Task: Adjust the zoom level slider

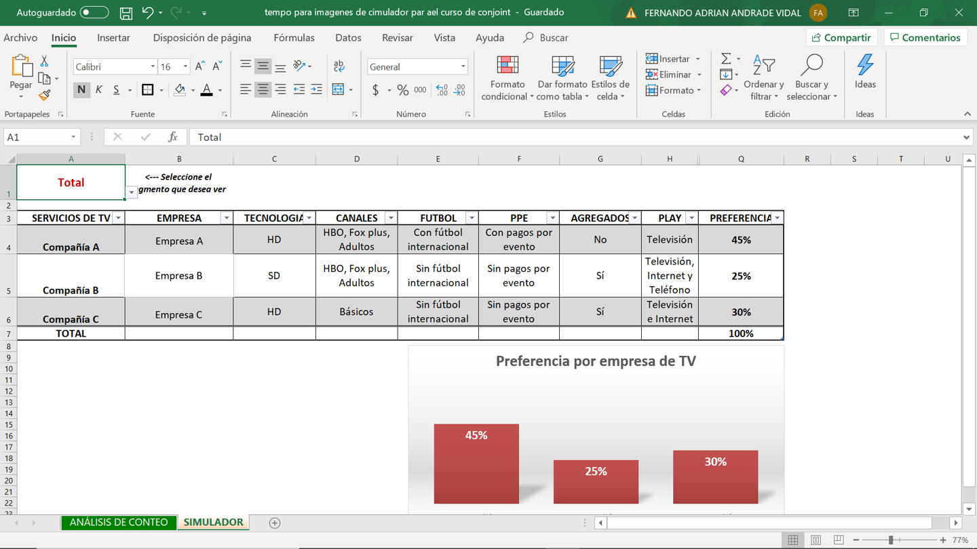Action: pos(891,540)
